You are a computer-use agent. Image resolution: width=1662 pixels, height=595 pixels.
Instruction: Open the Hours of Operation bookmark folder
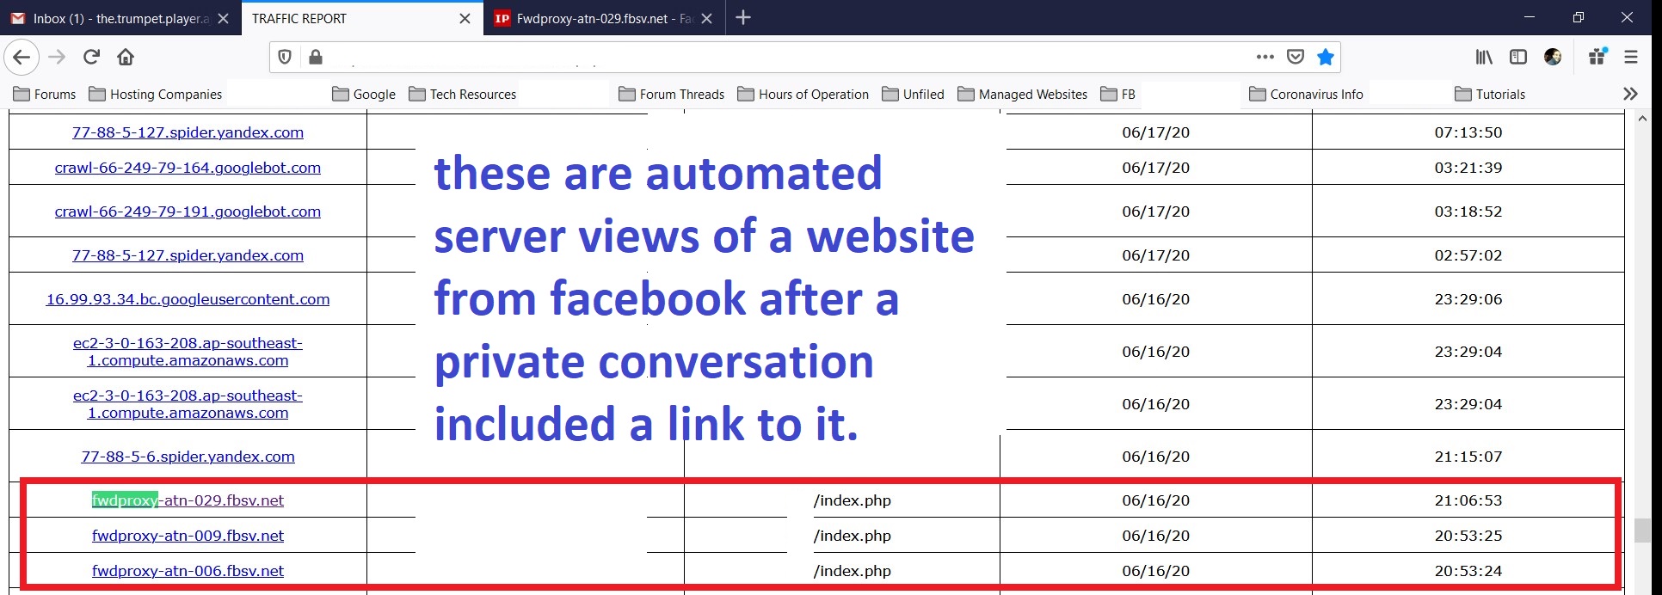[x=803, y=94]
